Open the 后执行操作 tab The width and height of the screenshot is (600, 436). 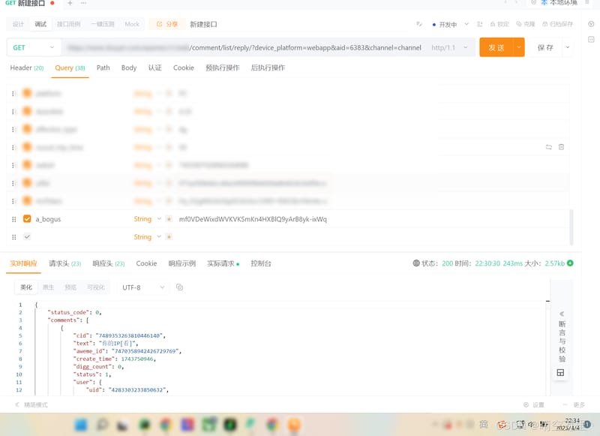pyautogui.click(x=268, y=68)
